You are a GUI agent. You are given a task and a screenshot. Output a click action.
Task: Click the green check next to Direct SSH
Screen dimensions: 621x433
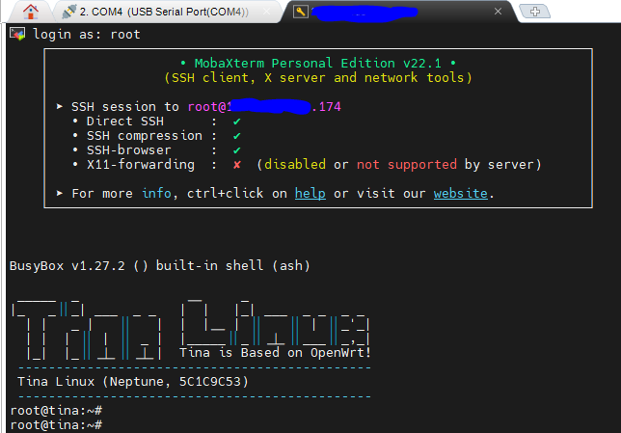coord(237,122)
